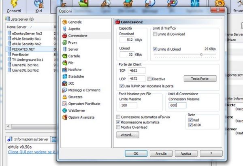Open the Proxy settings category
Viewport: 243px width, 166px height.
(x=70, y=43)
